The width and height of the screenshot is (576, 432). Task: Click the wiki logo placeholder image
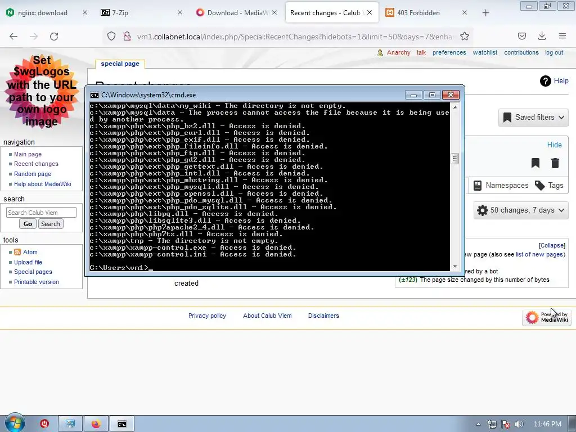point(42,91)
